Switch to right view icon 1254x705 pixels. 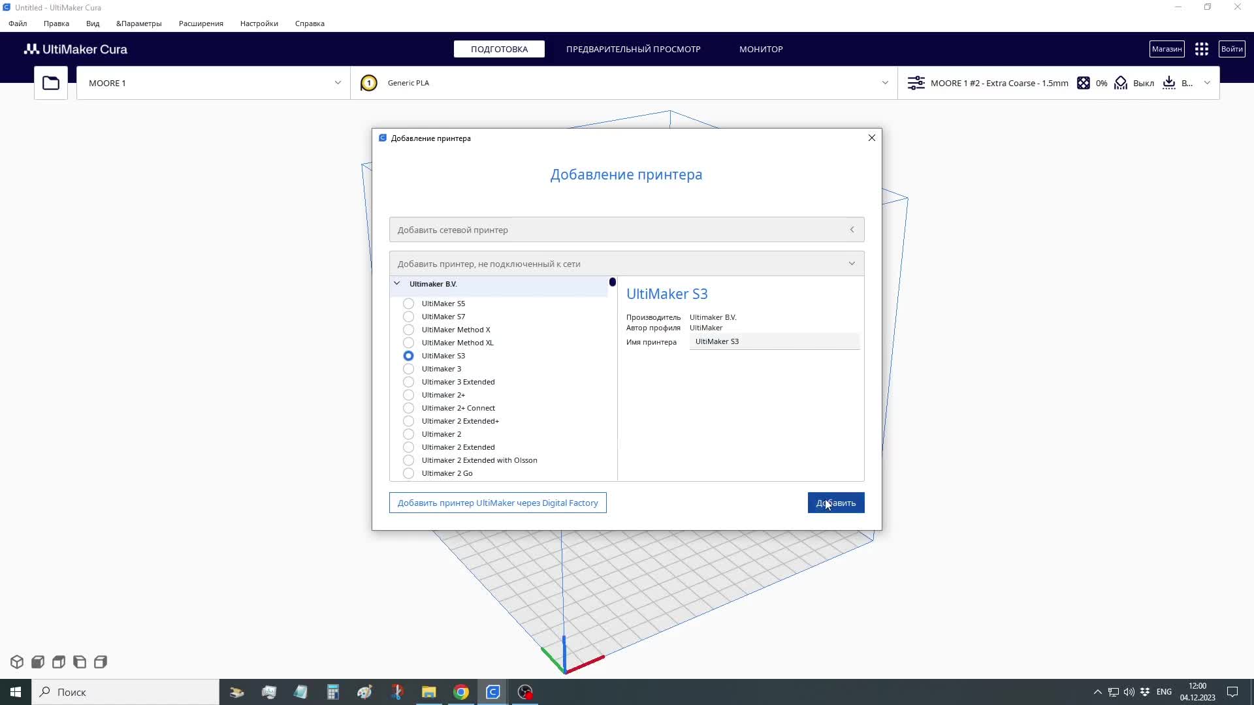[x=101, y=662]
